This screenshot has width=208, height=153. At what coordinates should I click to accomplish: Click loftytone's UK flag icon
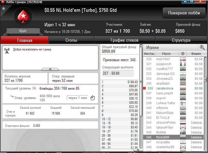pos(183,108)
